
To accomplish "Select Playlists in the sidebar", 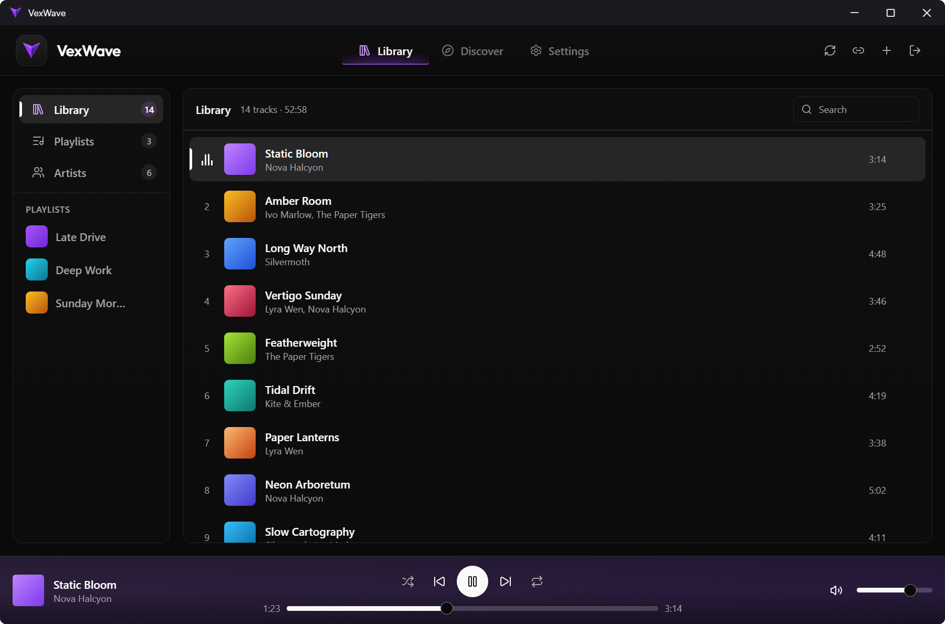I will (91, 141).
